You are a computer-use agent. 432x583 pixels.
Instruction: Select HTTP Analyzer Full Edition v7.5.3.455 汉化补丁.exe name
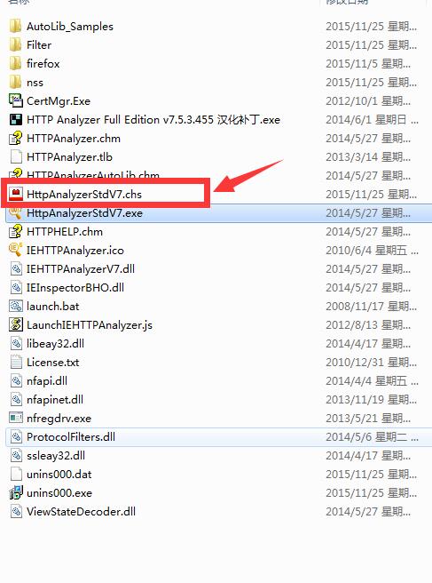(153, 120)
